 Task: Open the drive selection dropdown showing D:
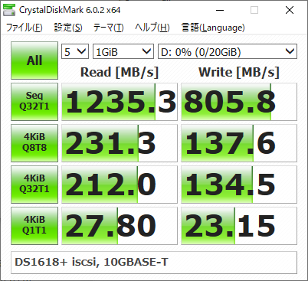tap(228, 51)
